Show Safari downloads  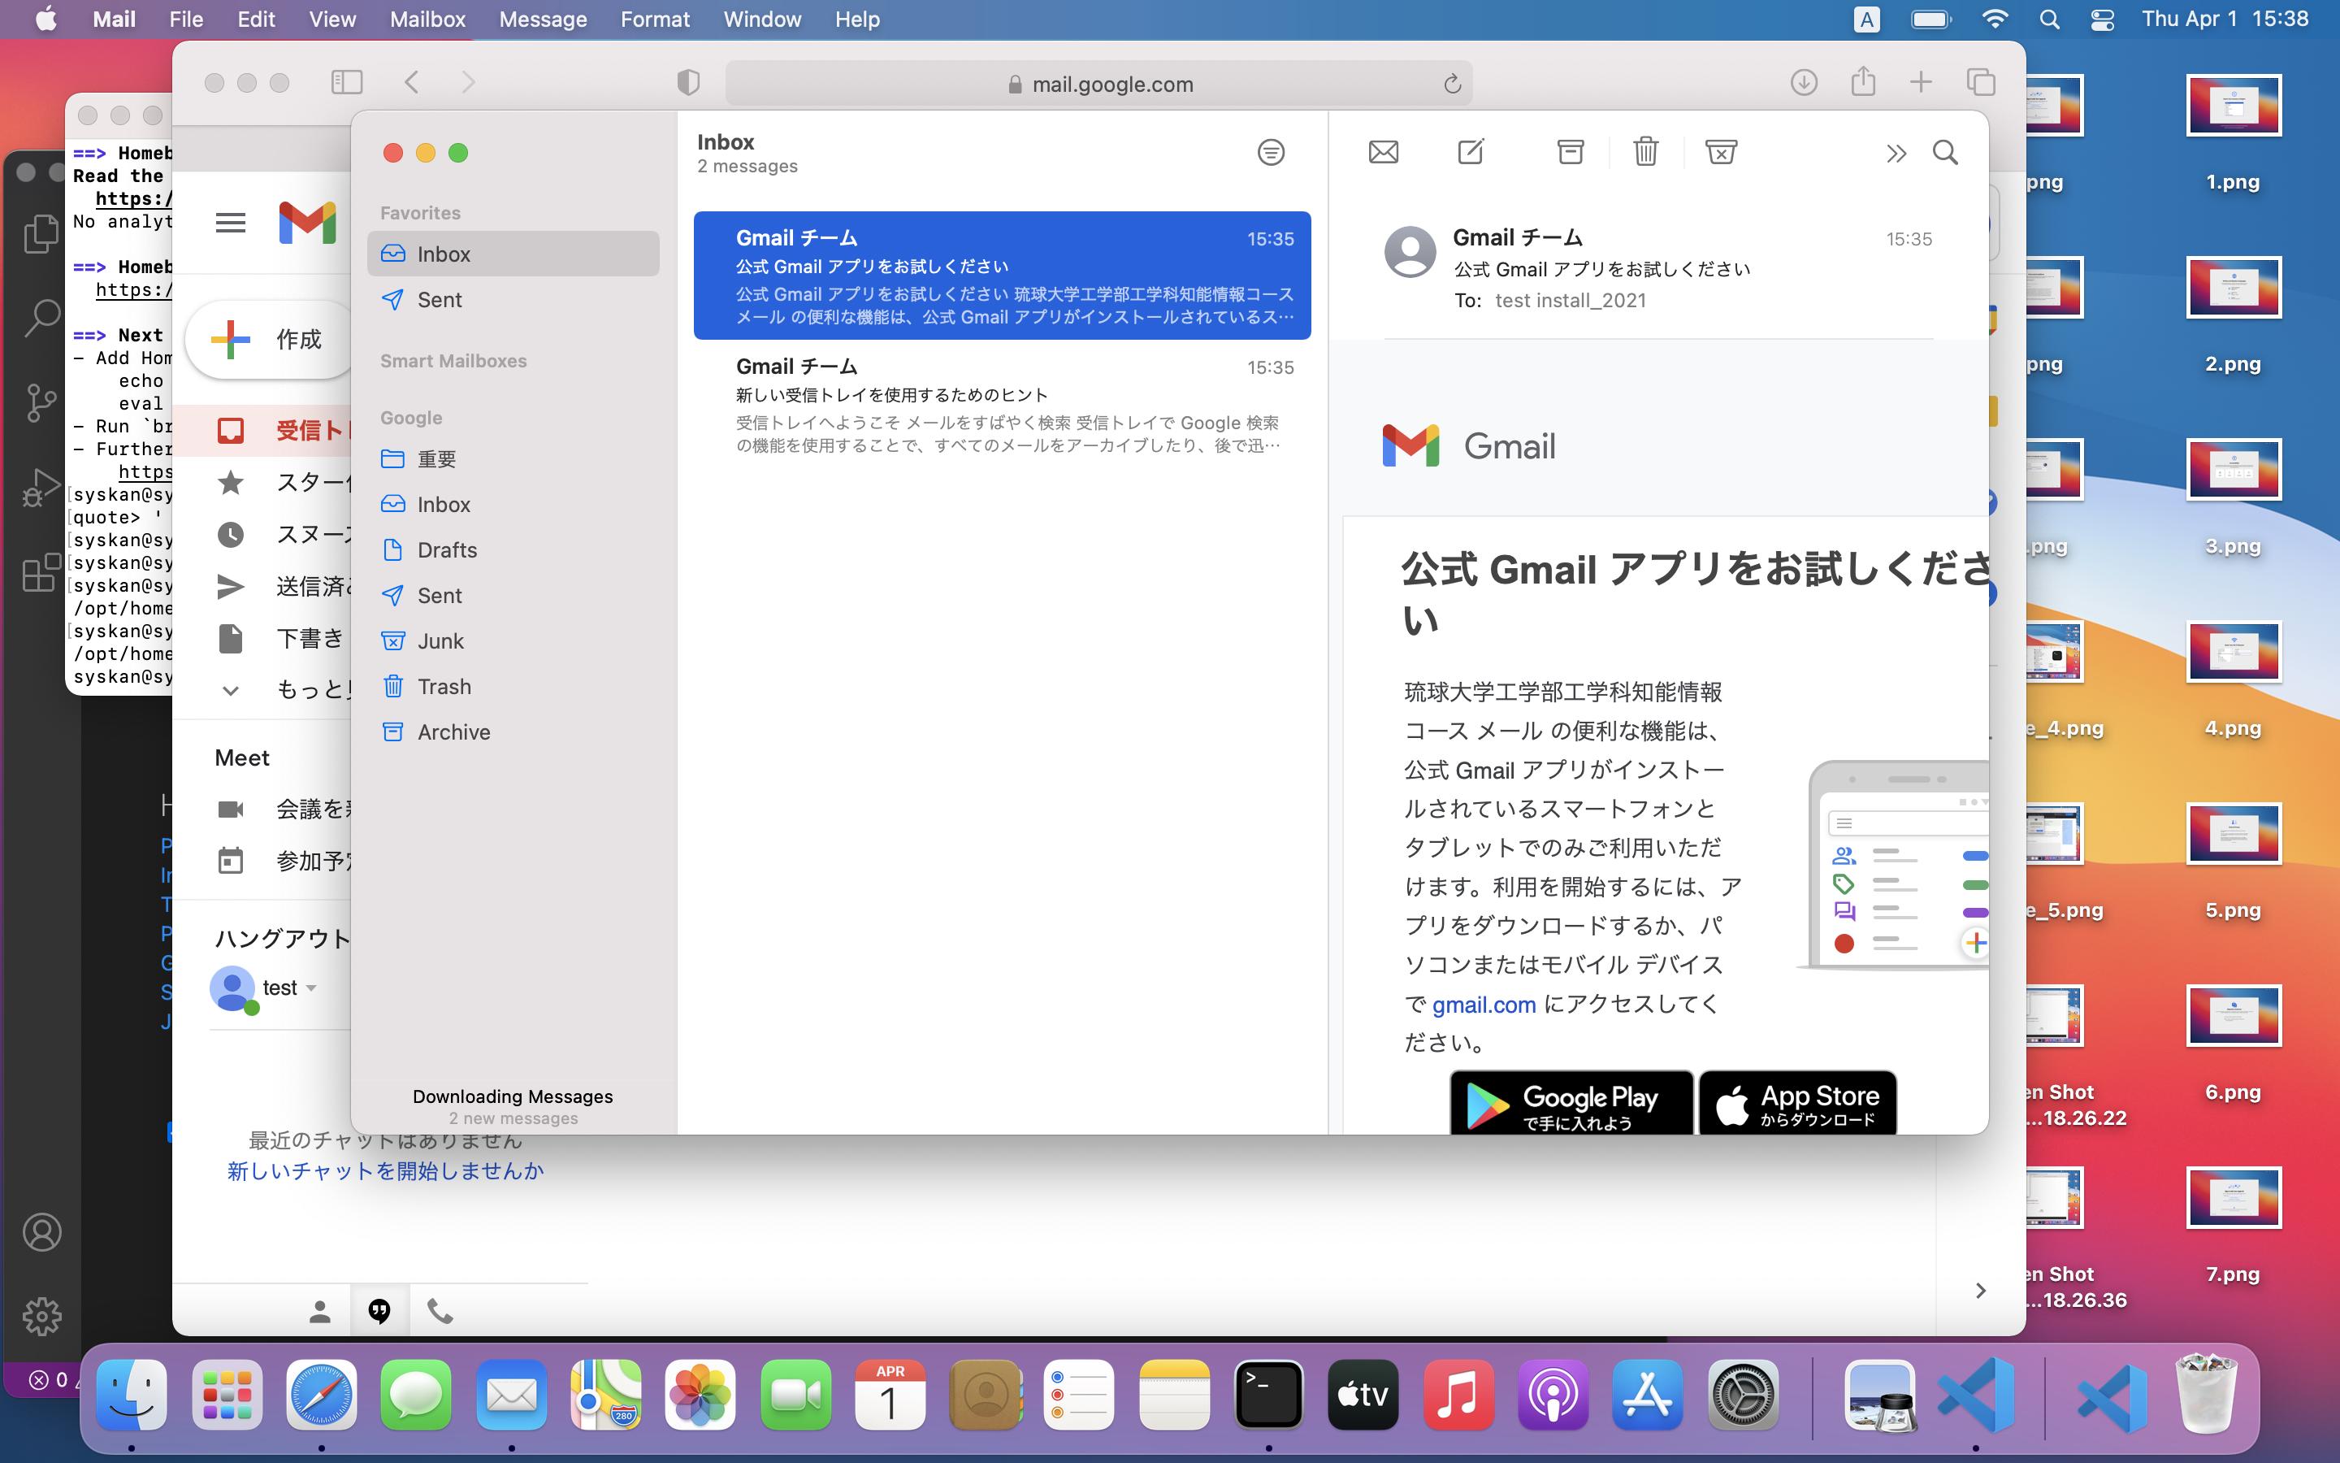1804,82
